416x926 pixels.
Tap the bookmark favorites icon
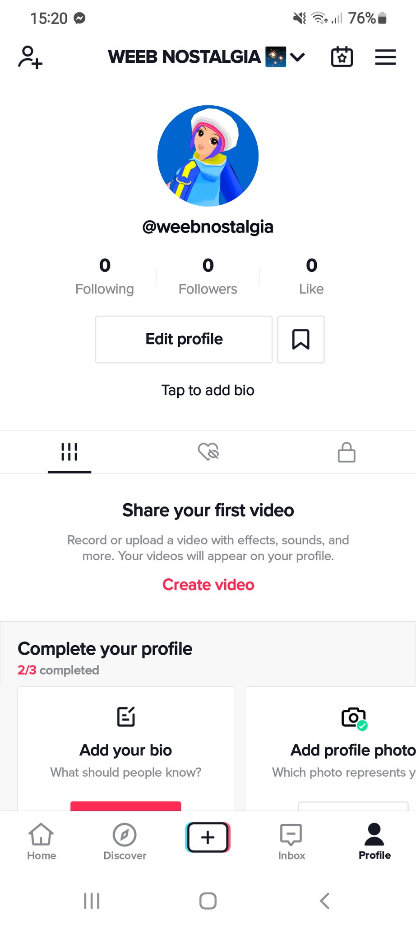[300, 339]
